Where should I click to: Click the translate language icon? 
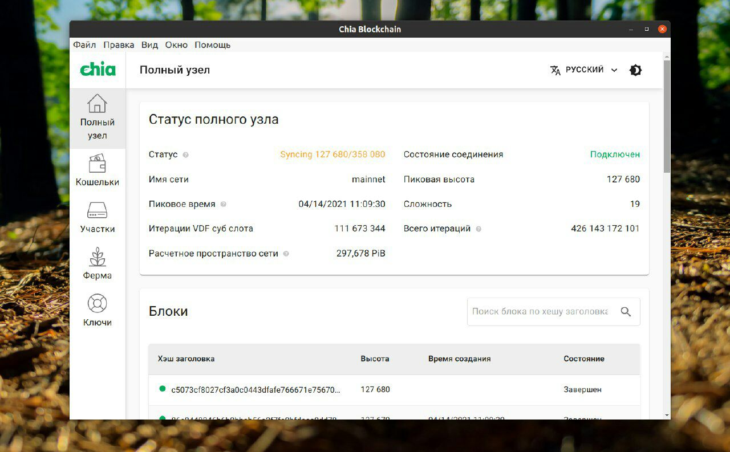click(x=555, y=70)
